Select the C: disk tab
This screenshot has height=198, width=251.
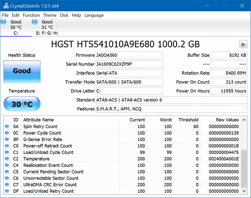coord(16,27)
